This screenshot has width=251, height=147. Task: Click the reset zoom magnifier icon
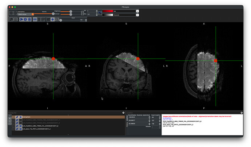(x=57, y=19)
